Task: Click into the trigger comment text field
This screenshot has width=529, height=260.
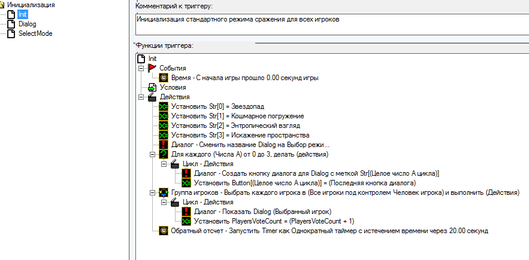Action: (x=332, y=24)
